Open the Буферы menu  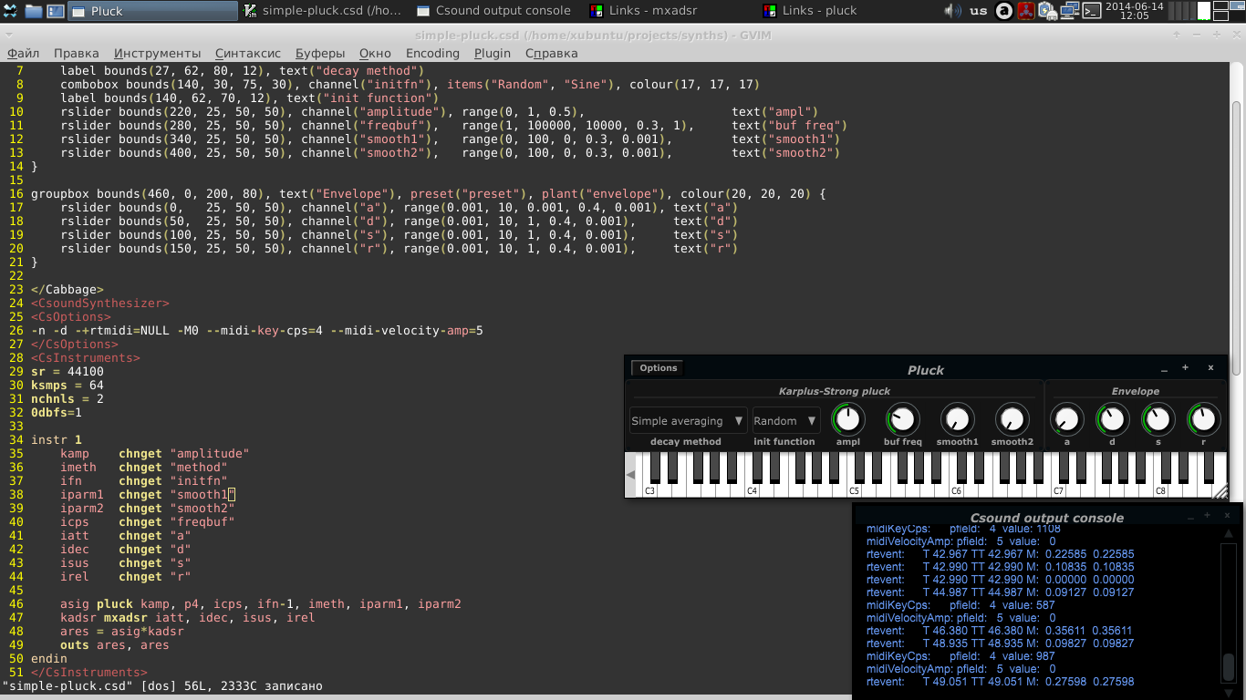[x=320, y=53]
